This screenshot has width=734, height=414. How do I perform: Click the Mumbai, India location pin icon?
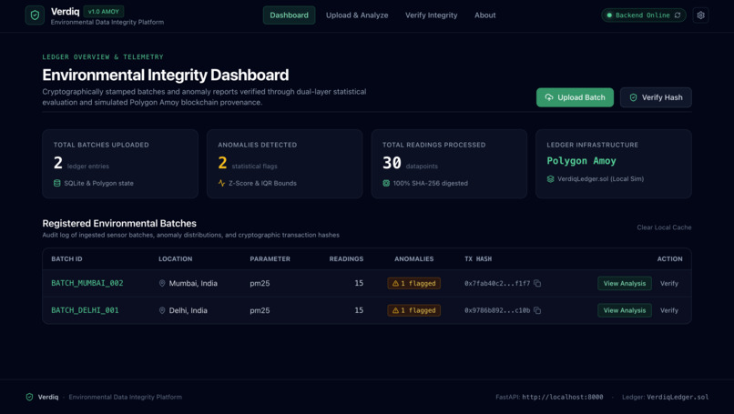click(x=162, y=283)
